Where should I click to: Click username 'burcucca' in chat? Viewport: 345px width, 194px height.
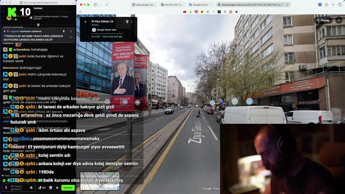point(11,68)
